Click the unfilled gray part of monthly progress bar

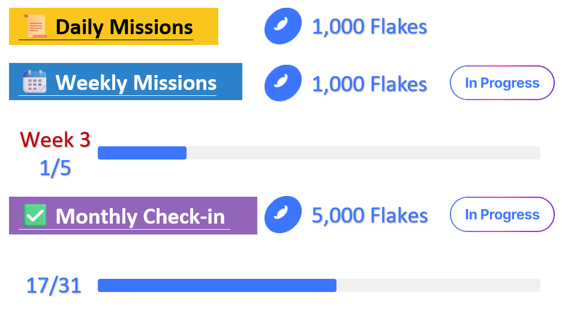coord(438,285)
